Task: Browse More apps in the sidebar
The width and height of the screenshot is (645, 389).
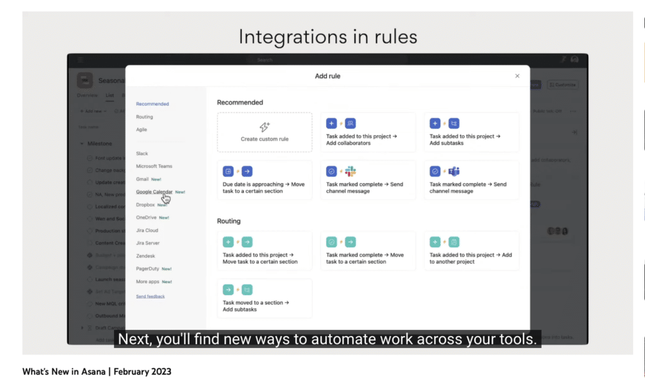Action: coord(147,281)
